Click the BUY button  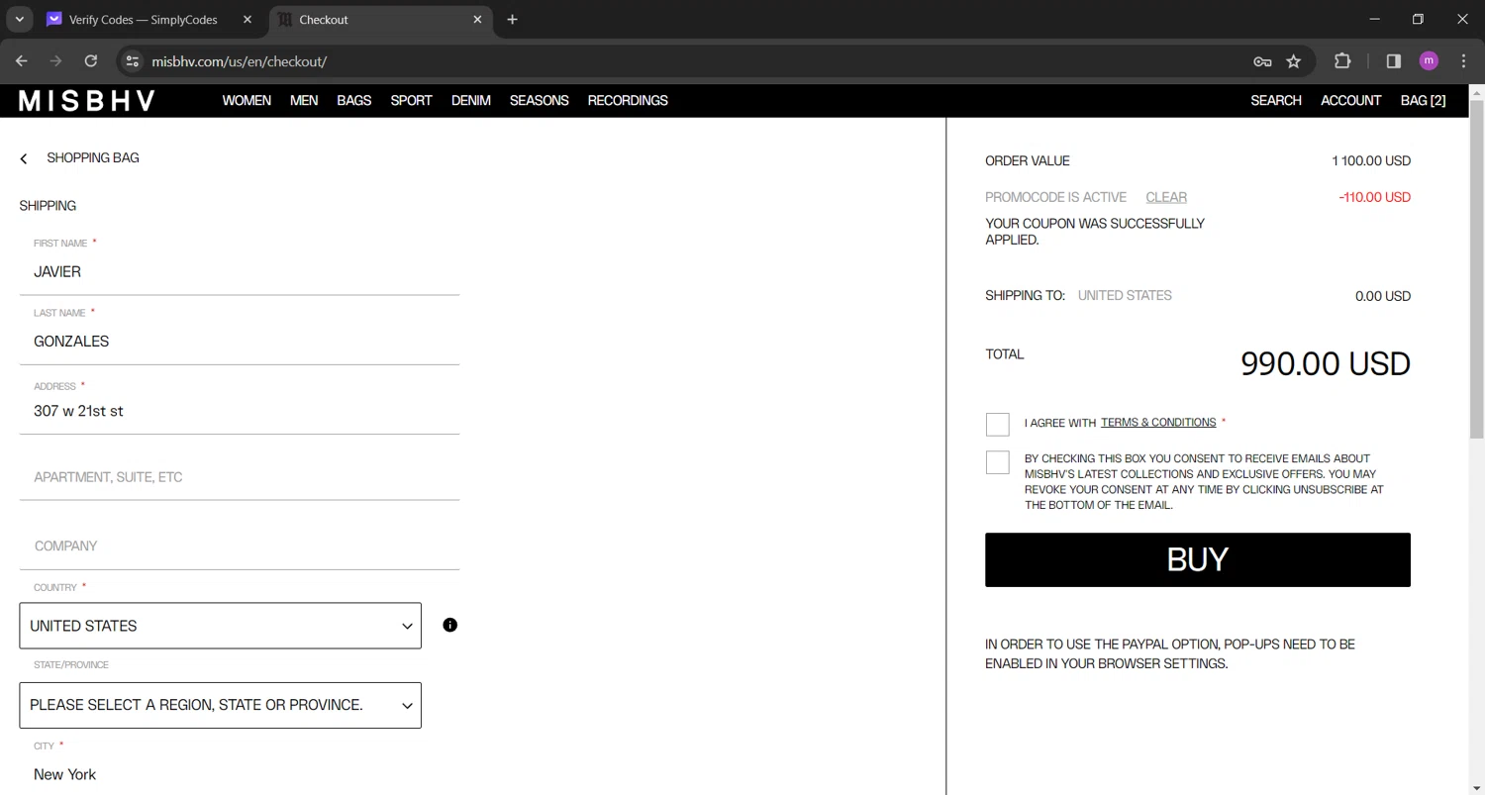click(1198, 559)
